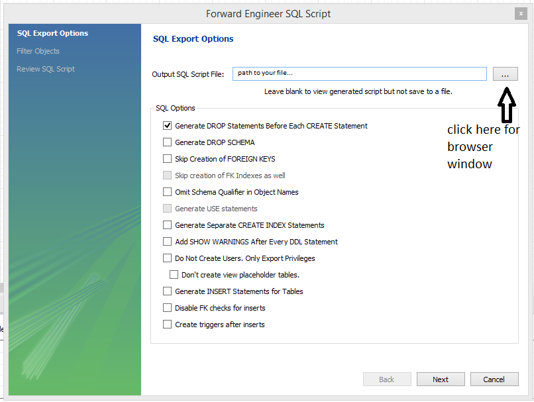Enable Generate Separate CREATE INDEX Statements
The width and height of the screenshot is (534, 402).
pos(168,225)
